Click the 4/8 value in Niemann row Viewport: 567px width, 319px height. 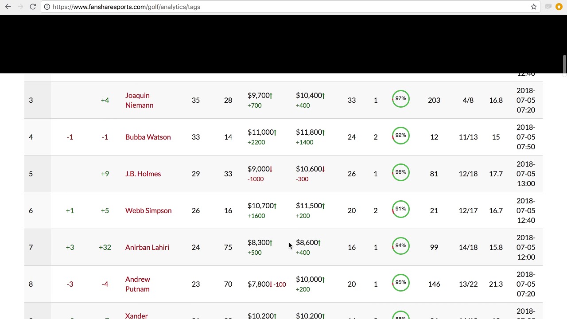(468, 100)
